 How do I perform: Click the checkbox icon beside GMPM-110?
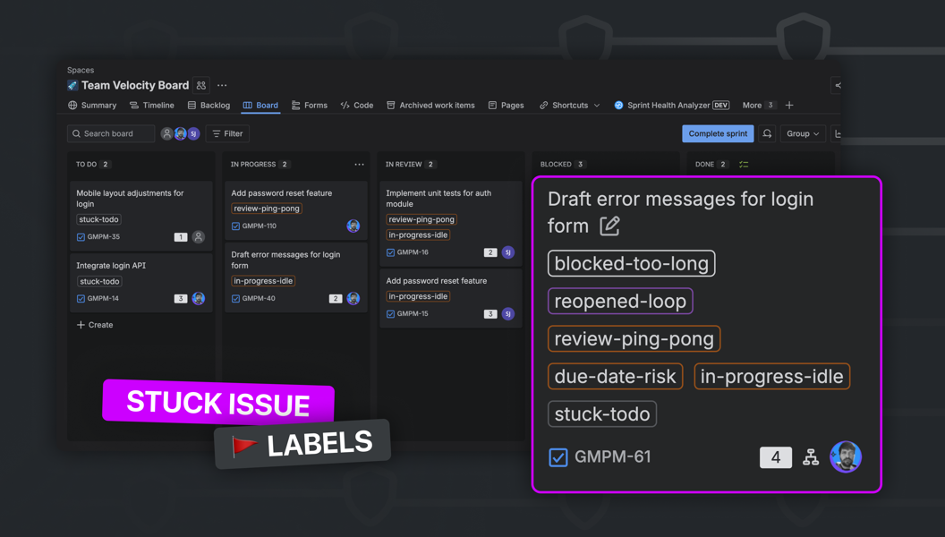coord(235,226)
